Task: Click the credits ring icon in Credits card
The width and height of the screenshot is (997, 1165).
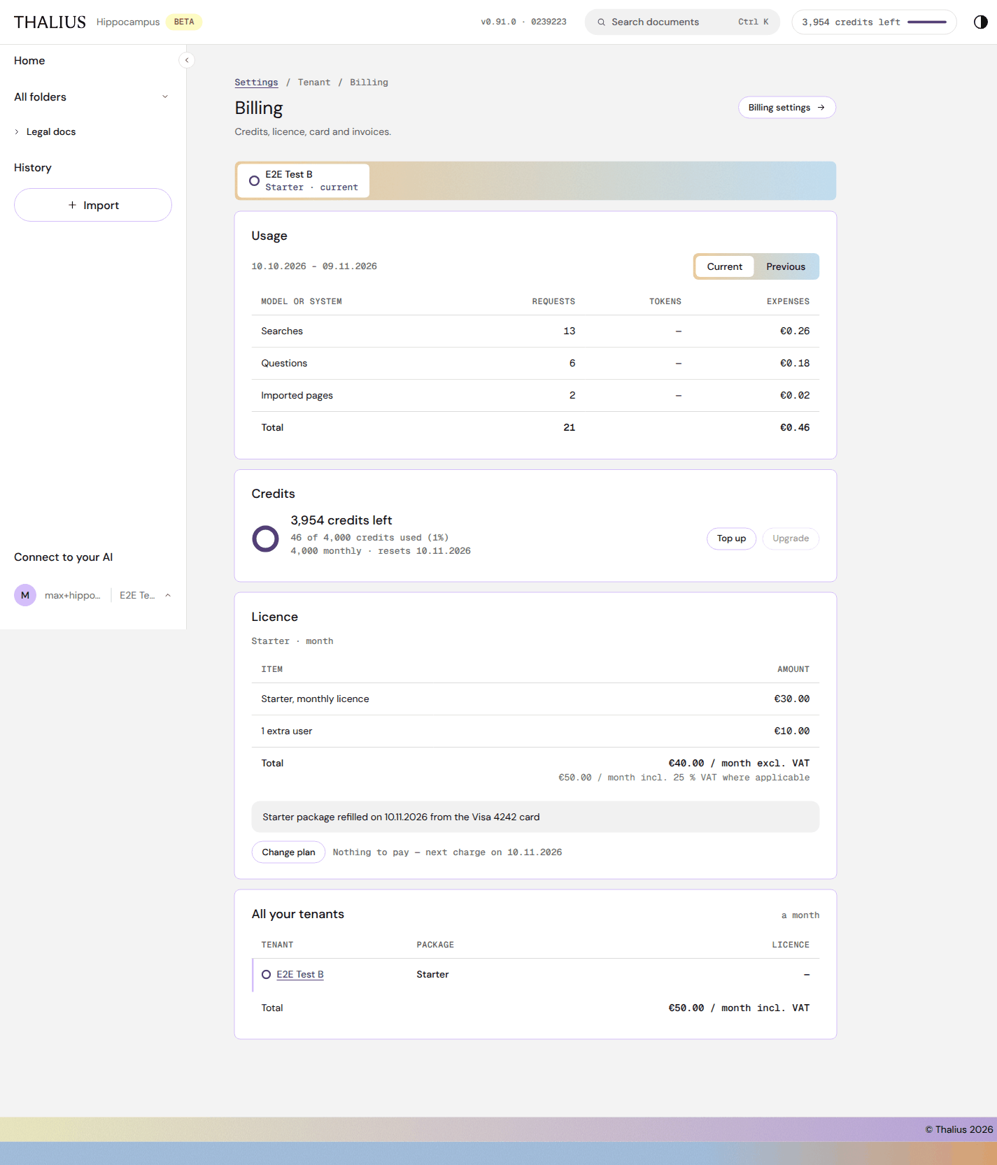Action: 265,538
